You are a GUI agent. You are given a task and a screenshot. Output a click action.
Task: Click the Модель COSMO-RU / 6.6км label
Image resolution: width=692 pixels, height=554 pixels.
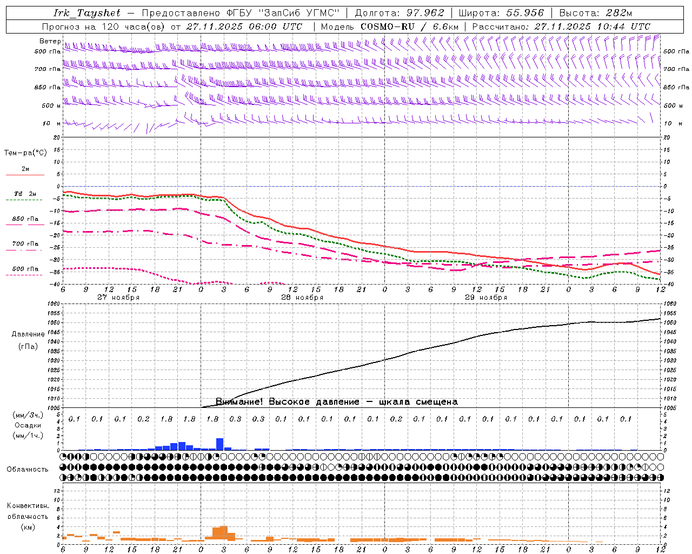(390, 27)
